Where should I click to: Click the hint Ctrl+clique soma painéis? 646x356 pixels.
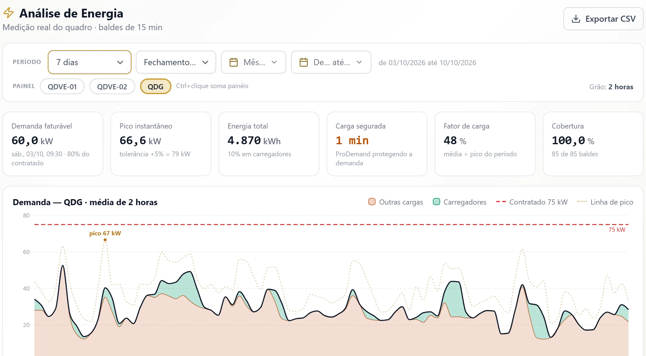click(212, 86)
